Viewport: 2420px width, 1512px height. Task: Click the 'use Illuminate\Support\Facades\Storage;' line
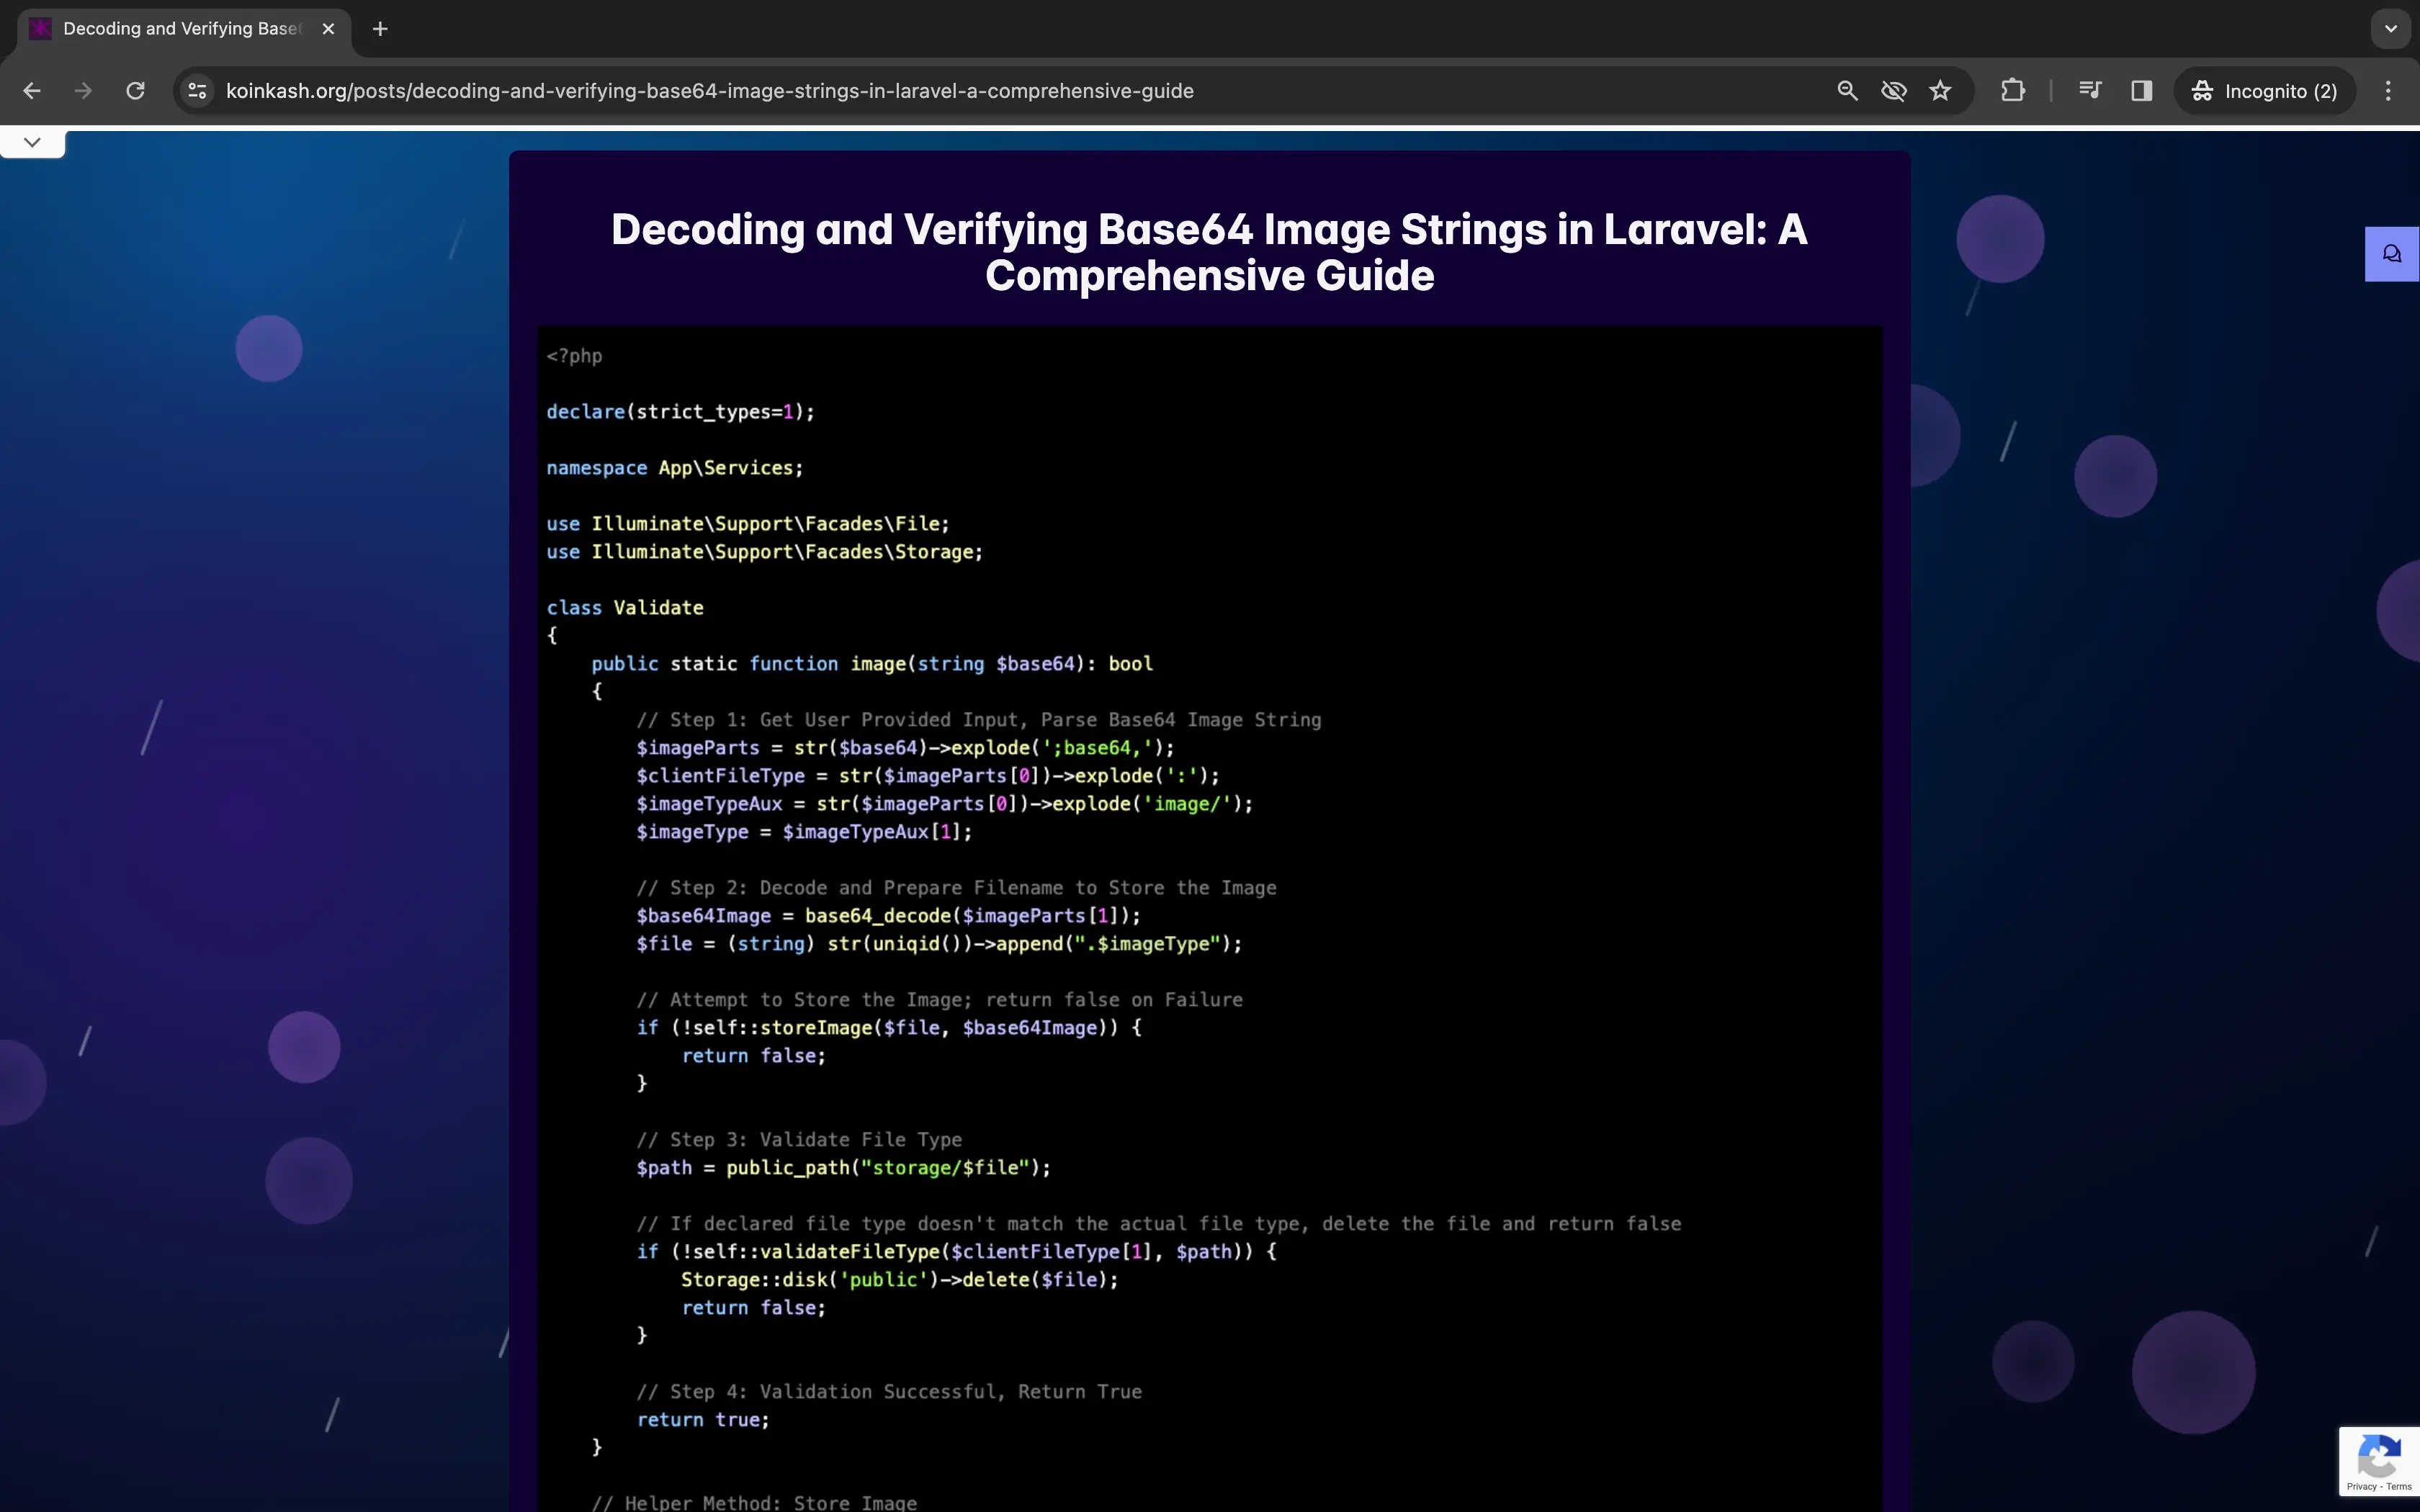[764, 552]
